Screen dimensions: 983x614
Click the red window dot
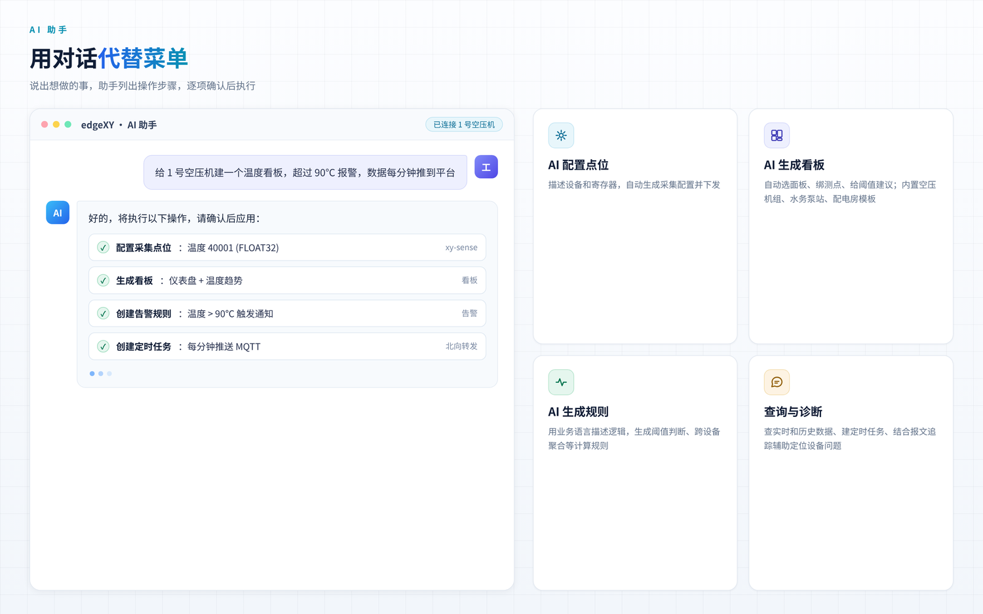(45, 124)
